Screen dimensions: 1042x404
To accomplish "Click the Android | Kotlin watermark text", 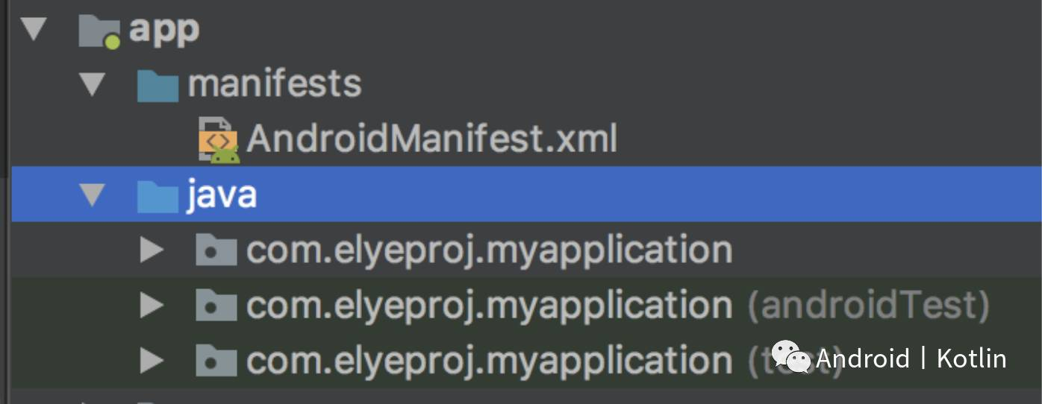I will pyautogui.click(x=911, y=359).
